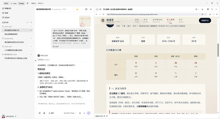220x119 pixels.
Task: Switch to the Design mode
Action: [21, 4]
